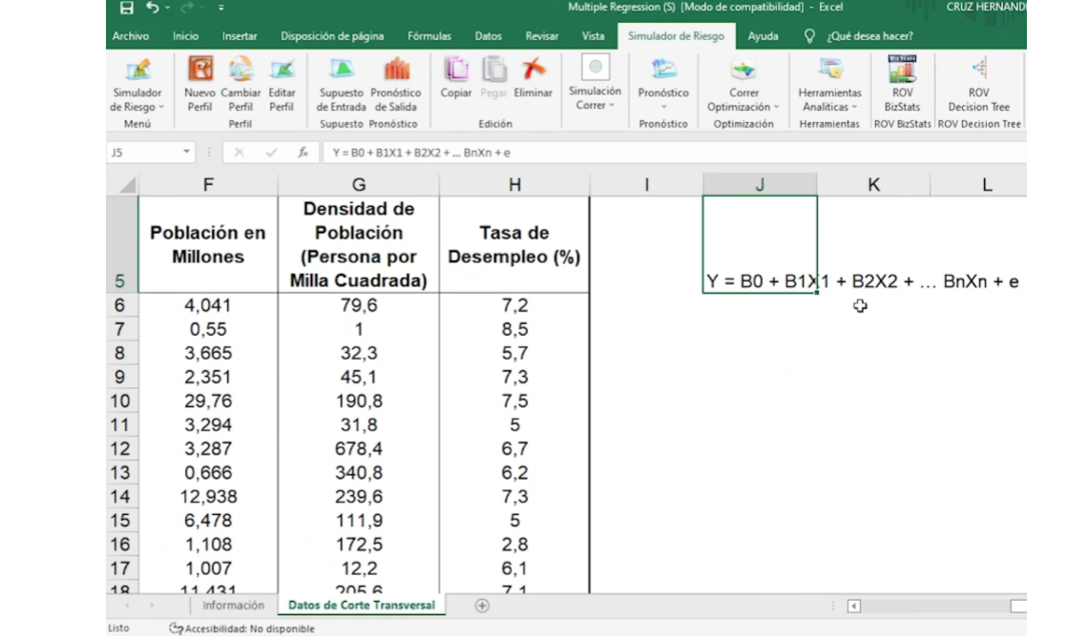Open the Simulador de Riesgo menu button
The width and height of the screenshot is (1088, 639).
[136, 85]
